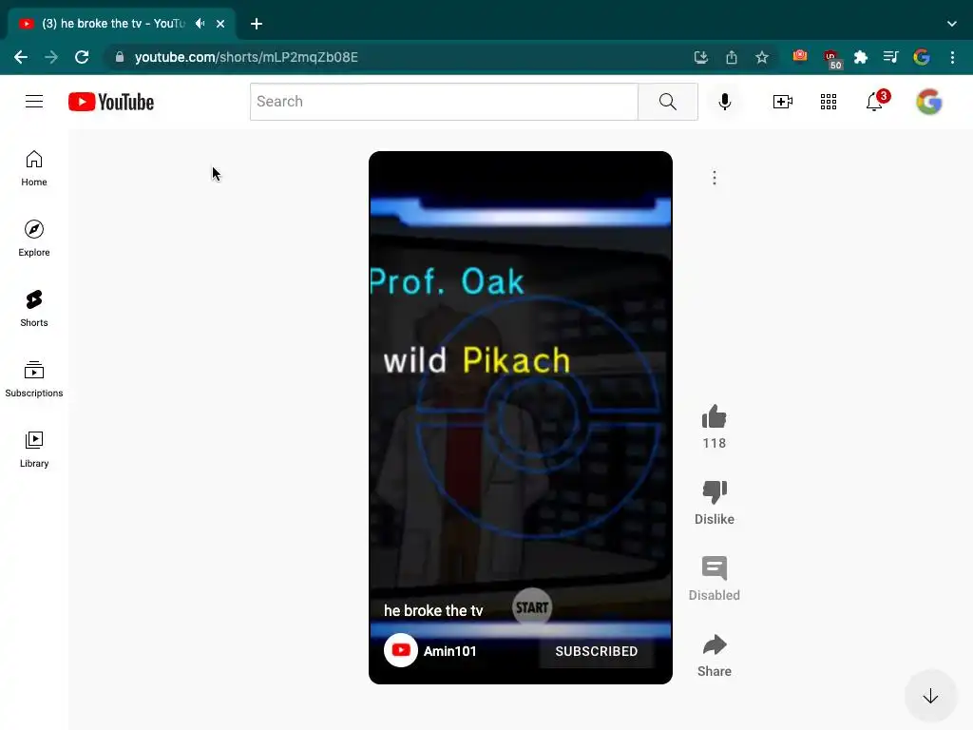This screenshot has height=730, width=973.
Task: Open the Chrome profile Google icon
Action: coord(922,57)
